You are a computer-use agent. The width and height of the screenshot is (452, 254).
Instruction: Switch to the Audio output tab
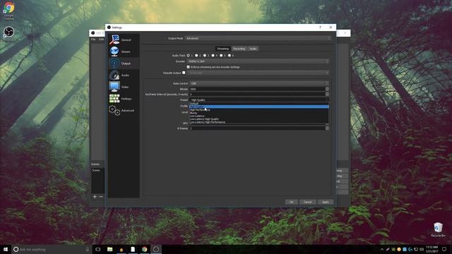253,49
